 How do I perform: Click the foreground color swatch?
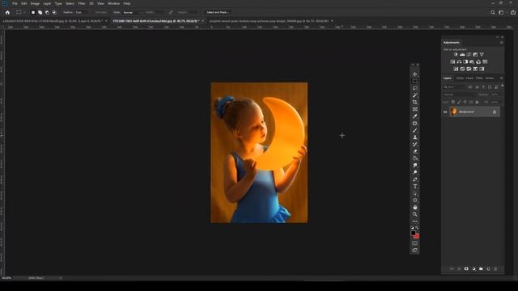coord(414,234)
